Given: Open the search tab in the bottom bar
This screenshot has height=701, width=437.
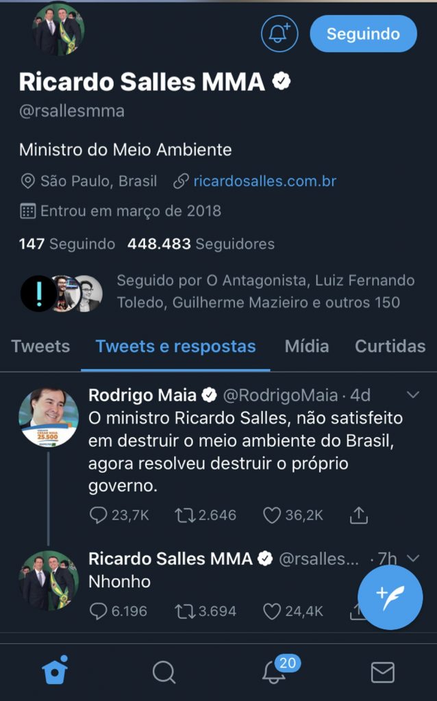Looking at the screenshot, I should click(164, 672).
